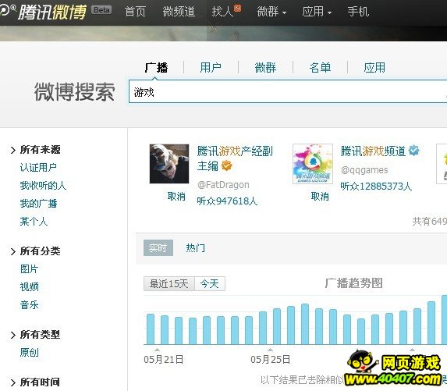Open the 应用 dropdown in top navigation
This screenshot has width=447, height=391.
click(317, 12)
